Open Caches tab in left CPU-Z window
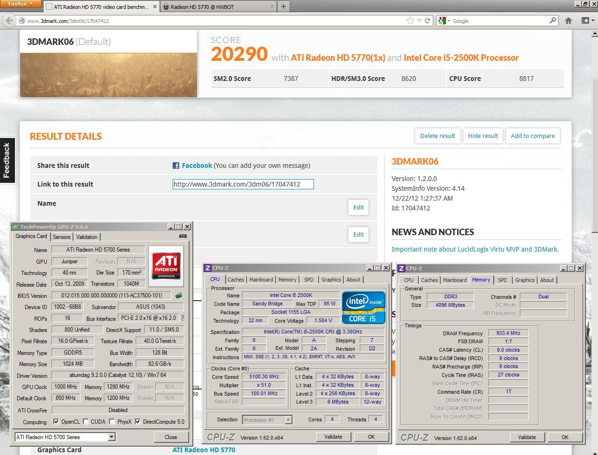Screen dimensions: 598x455 tap(236, 280)
